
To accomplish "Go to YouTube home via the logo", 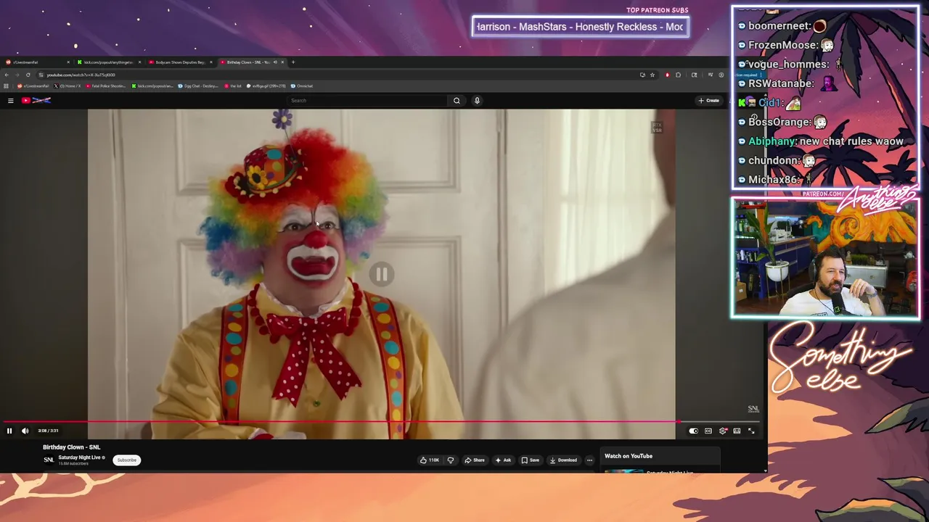I will [36, 101].
